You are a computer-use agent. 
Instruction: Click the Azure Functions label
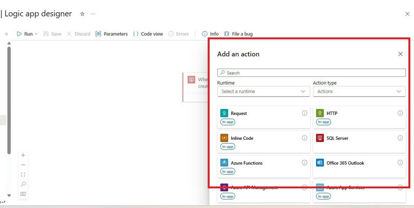(246, 163)
